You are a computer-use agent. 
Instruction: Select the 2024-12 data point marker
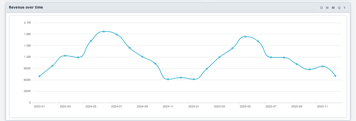click(181, 78)
